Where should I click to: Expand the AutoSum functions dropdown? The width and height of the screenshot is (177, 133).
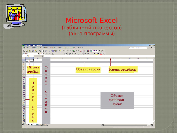(79, 51)
